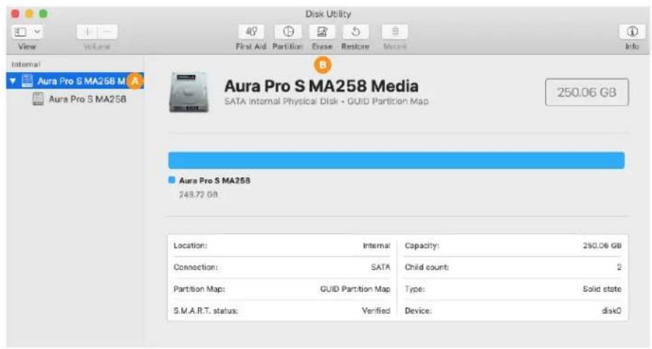Image resolution: width=652 pixels, height=349 pixels.
Task: Click the Type Solid state value
Action: (602, 289)
